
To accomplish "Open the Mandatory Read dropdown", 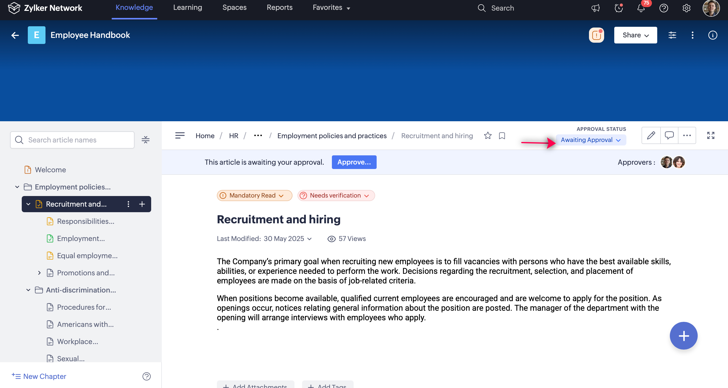I will click(x=254, y=196).
